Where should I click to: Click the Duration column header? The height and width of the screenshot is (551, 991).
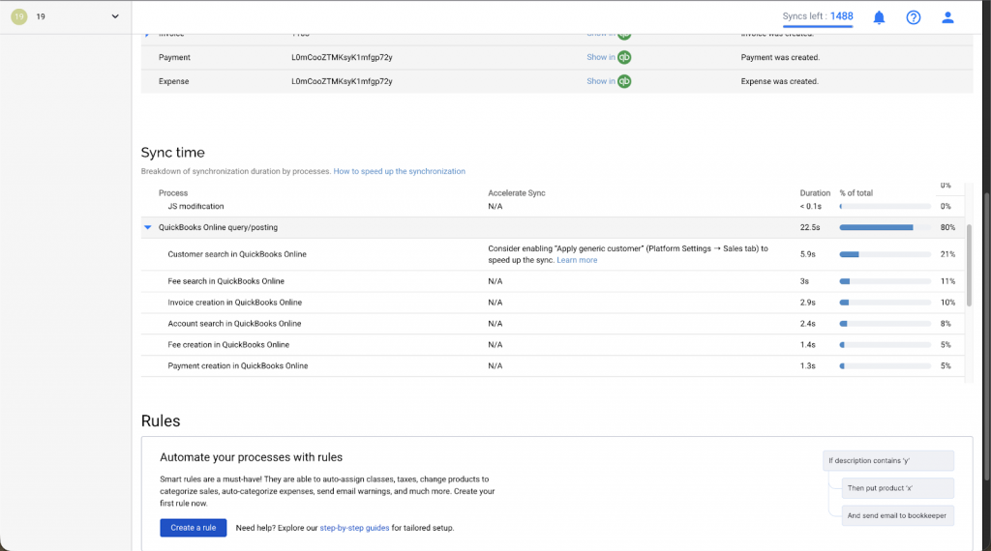[815, 193]
